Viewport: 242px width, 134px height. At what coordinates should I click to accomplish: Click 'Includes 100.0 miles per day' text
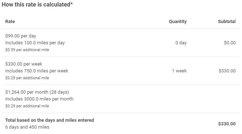click(35, 43)
